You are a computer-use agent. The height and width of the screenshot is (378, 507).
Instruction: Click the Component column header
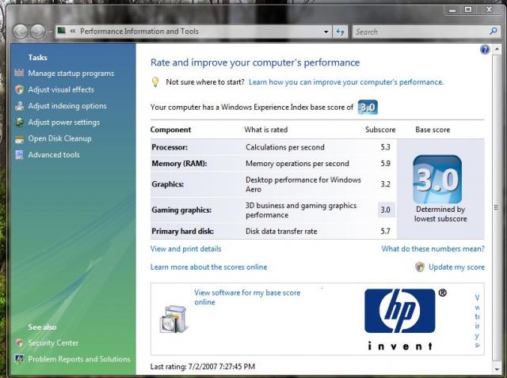[171, 130]
